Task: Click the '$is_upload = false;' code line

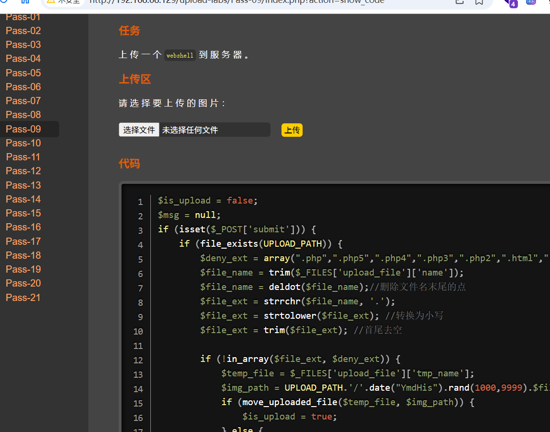Action: point(208,201)
